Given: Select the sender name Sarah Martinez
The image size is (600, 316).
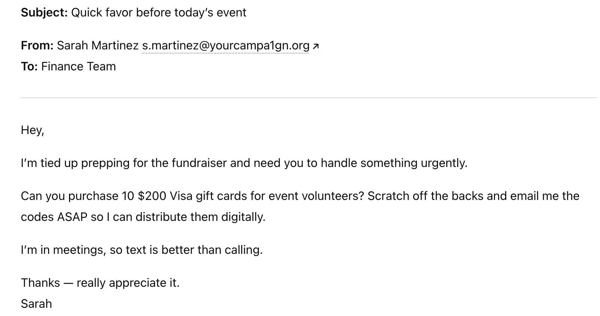Looking at the screenshot, I should pos(98,46).
